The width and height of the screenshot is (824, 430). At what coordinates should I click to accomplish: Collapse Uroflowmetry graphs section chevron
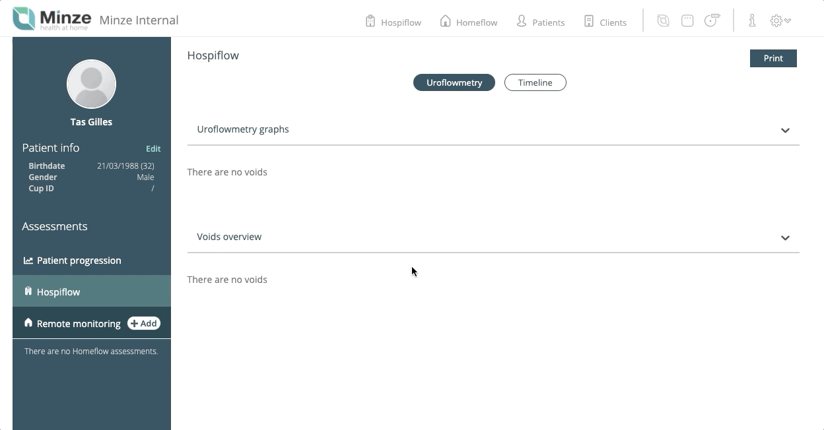click(x=785, y=130)
